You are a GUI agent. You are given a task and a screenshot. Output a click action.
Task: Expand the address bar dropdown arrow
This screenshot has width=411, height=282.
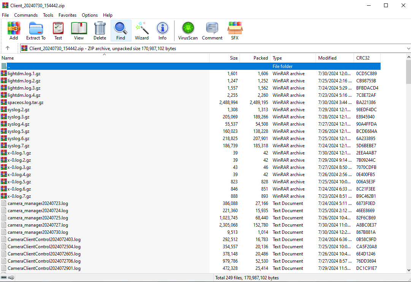(x=408, y=49)
